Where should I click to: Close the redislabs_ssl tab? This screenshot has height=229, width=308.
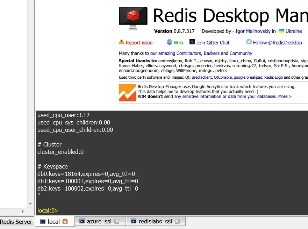point(177,221)
